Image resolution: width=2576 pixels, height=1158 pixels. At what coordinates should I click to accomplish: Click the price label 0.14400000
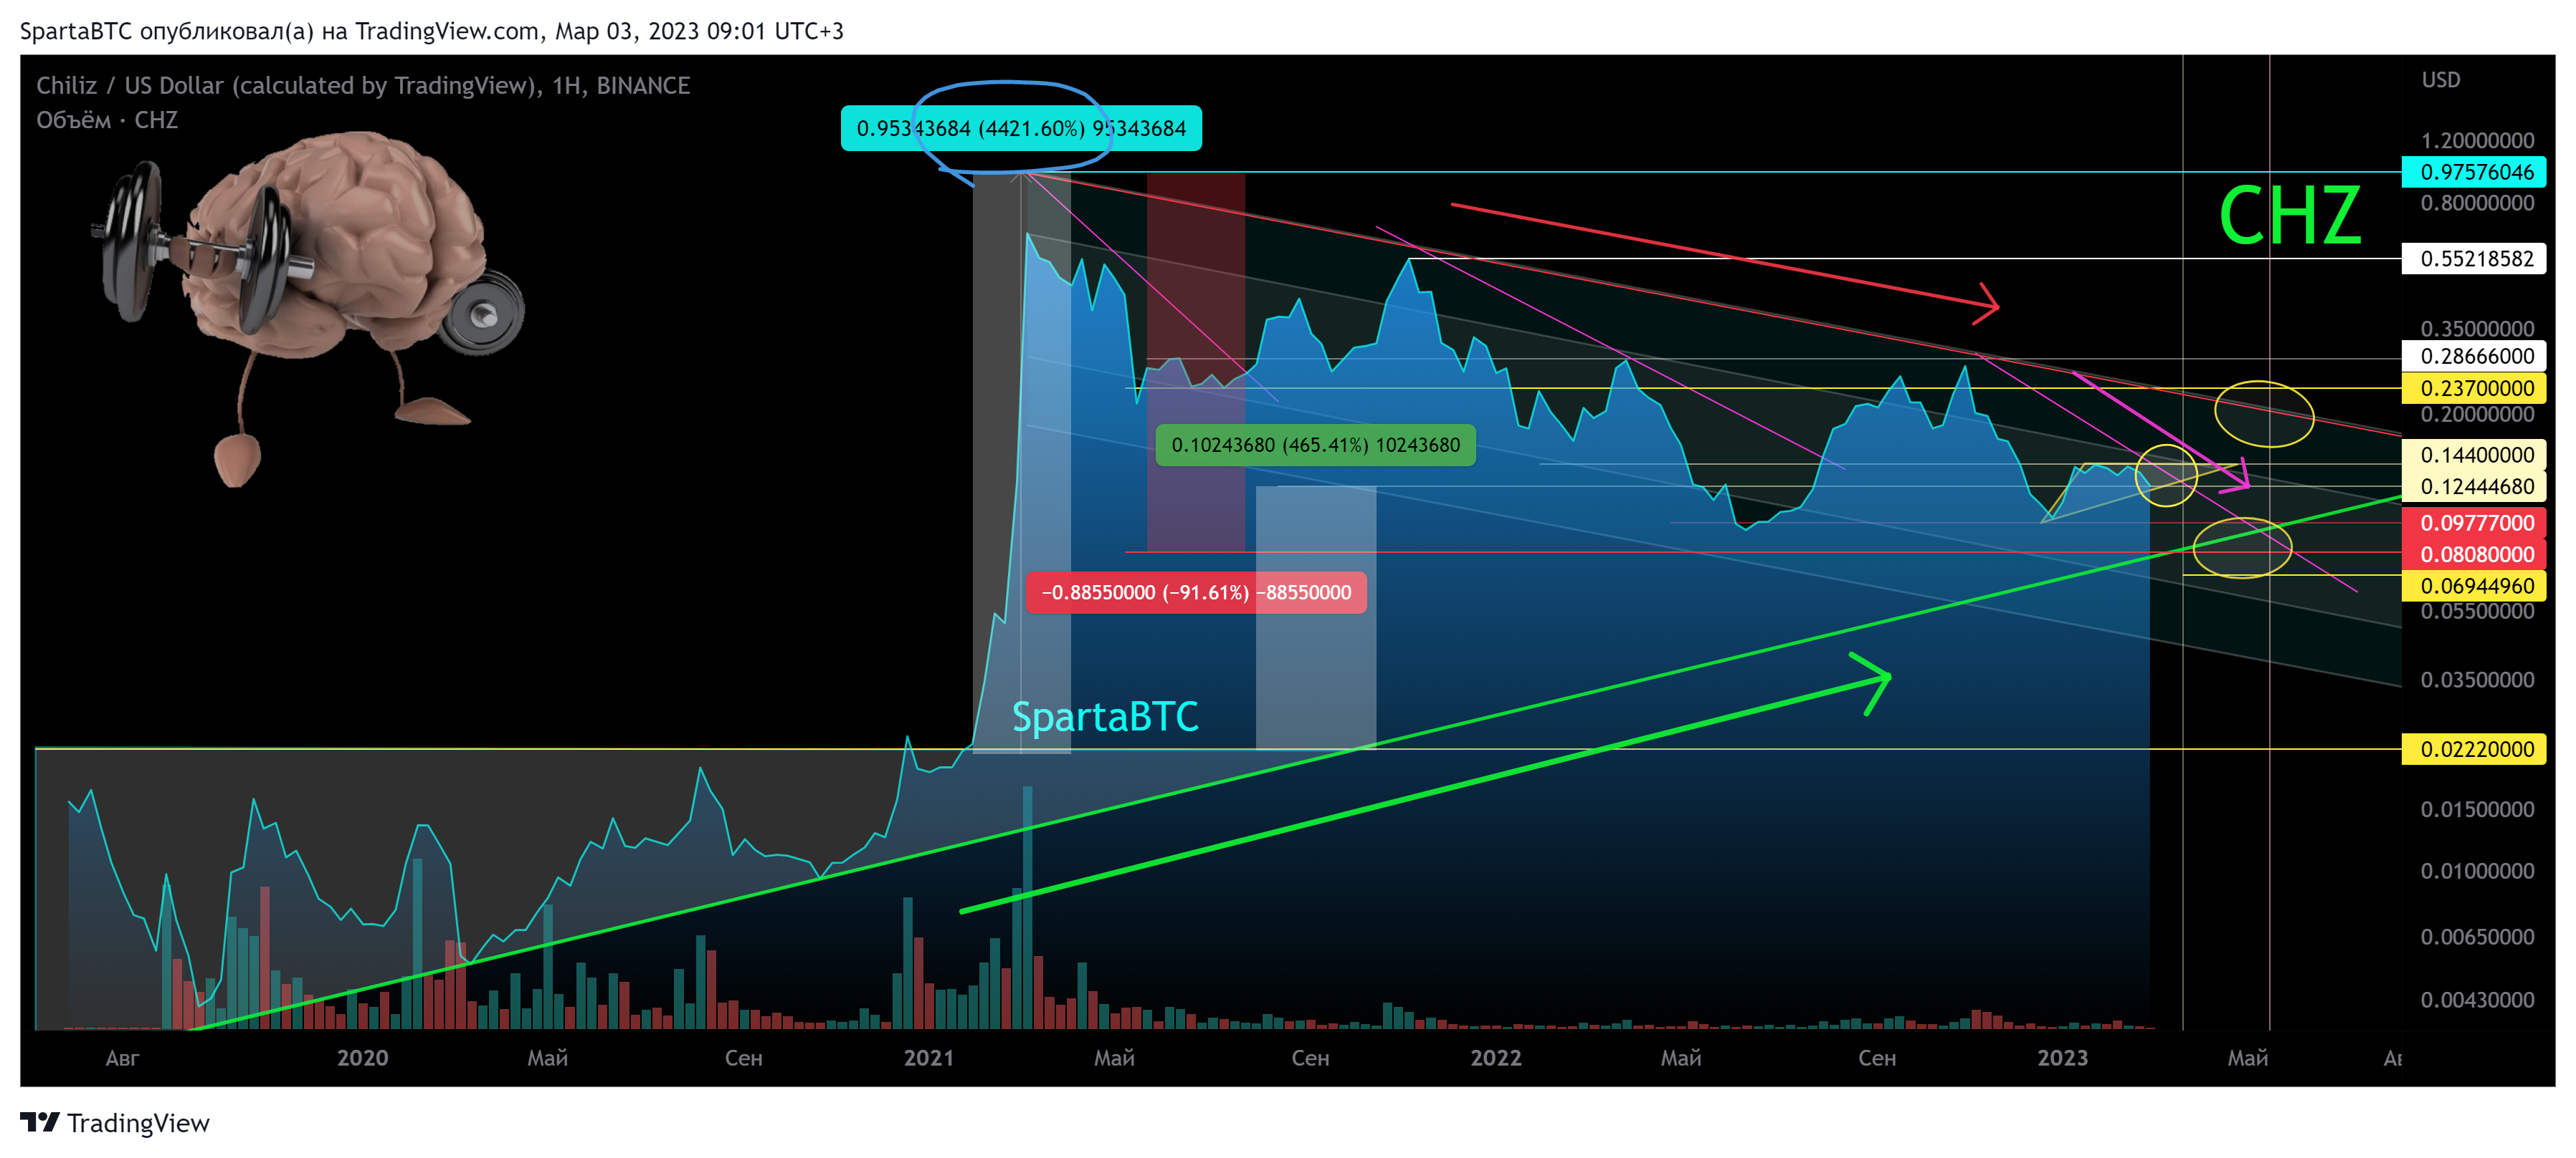[2474, 455]
